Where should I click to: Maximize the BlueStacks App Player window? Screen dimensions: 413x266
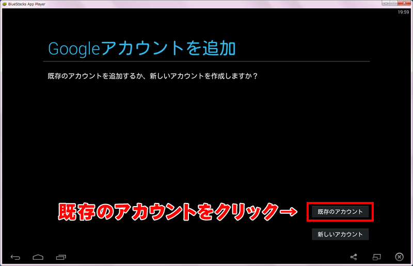(x=393, y=3)
